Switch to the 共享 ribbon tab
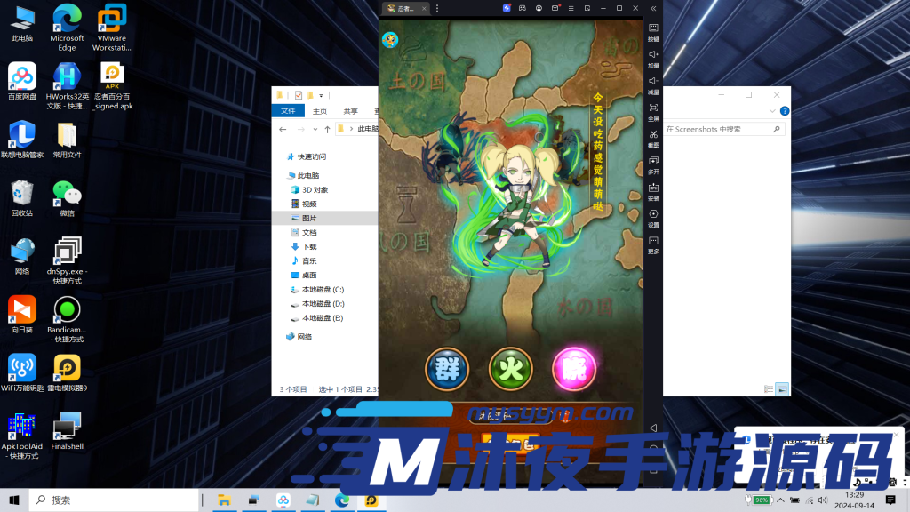Image resolution: width=910 pixels, height=512 pixels. pyautogui.click(x=350, y=111)
